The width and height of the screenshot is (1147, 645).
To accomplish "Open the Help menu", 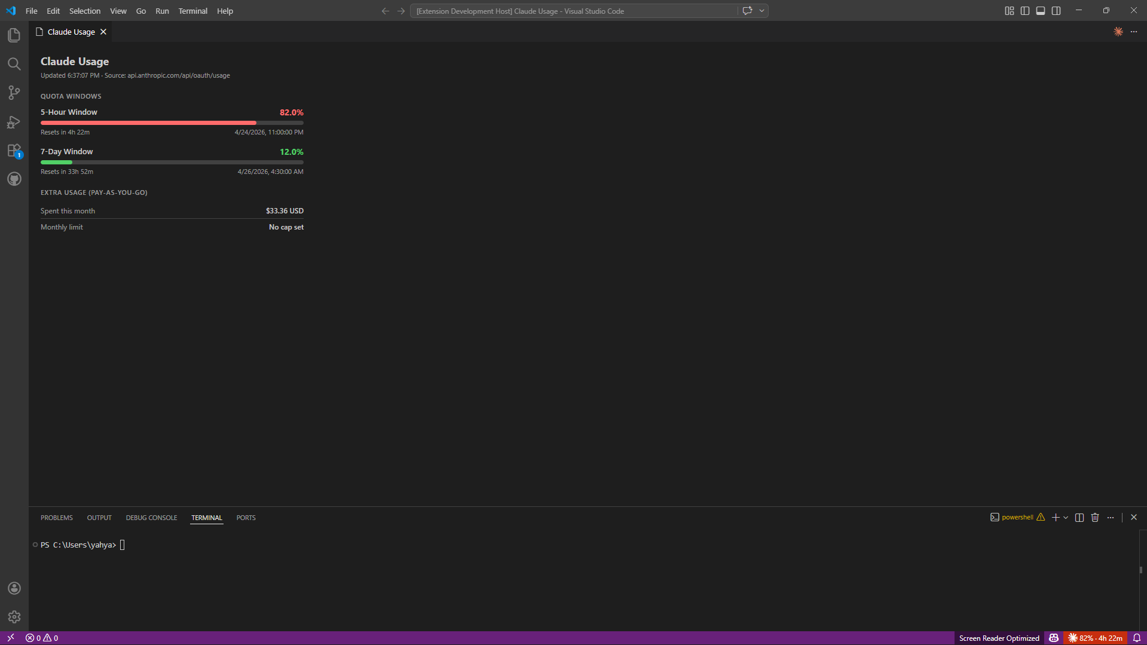I will (225, 11).
